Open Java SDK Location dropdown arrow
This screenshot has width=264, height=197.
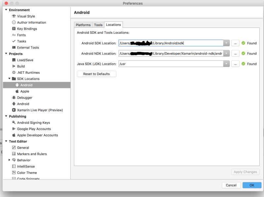click(226, 64)
